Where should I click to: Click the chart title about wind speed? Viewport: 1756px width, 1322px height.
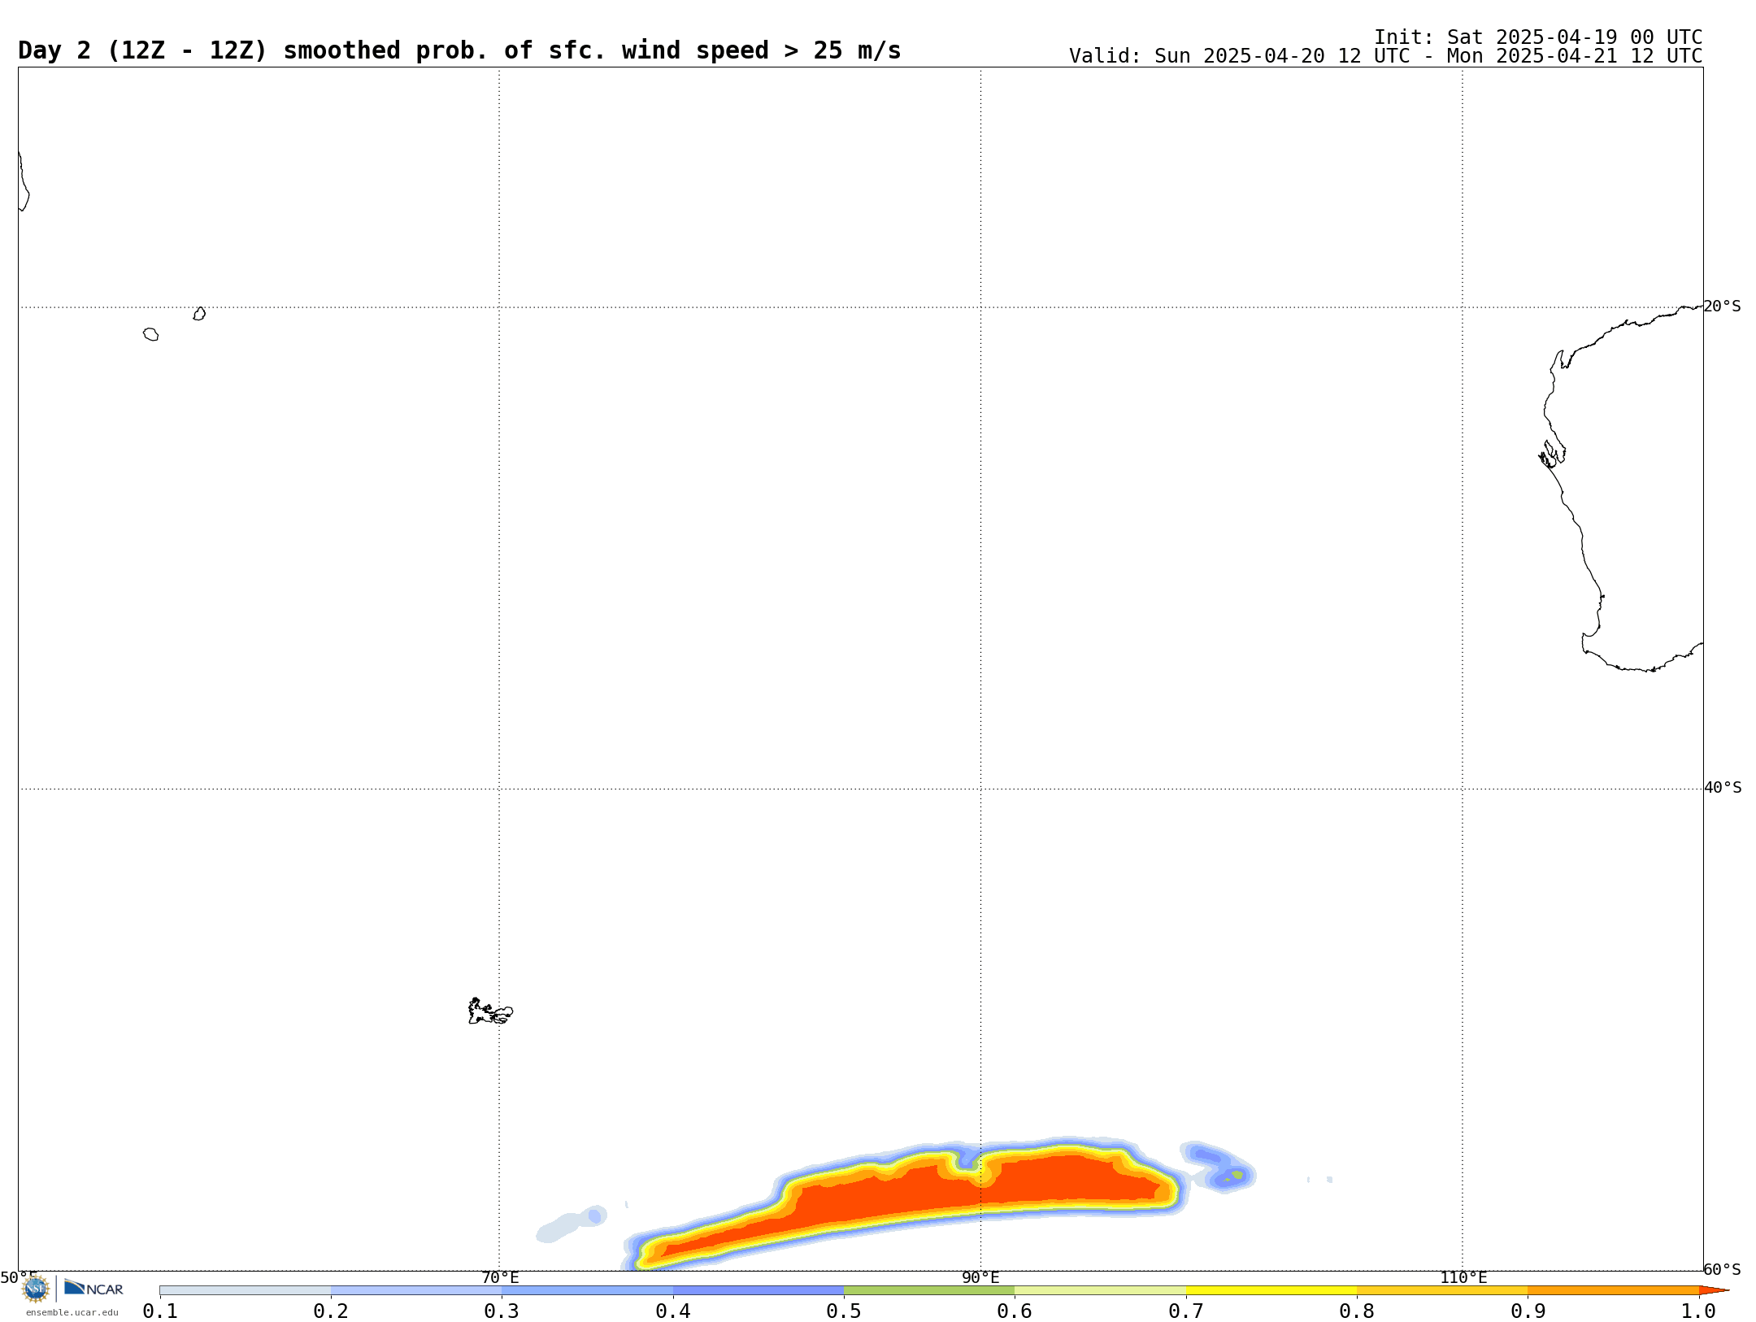pyautogui.click(x=459, y=50)
